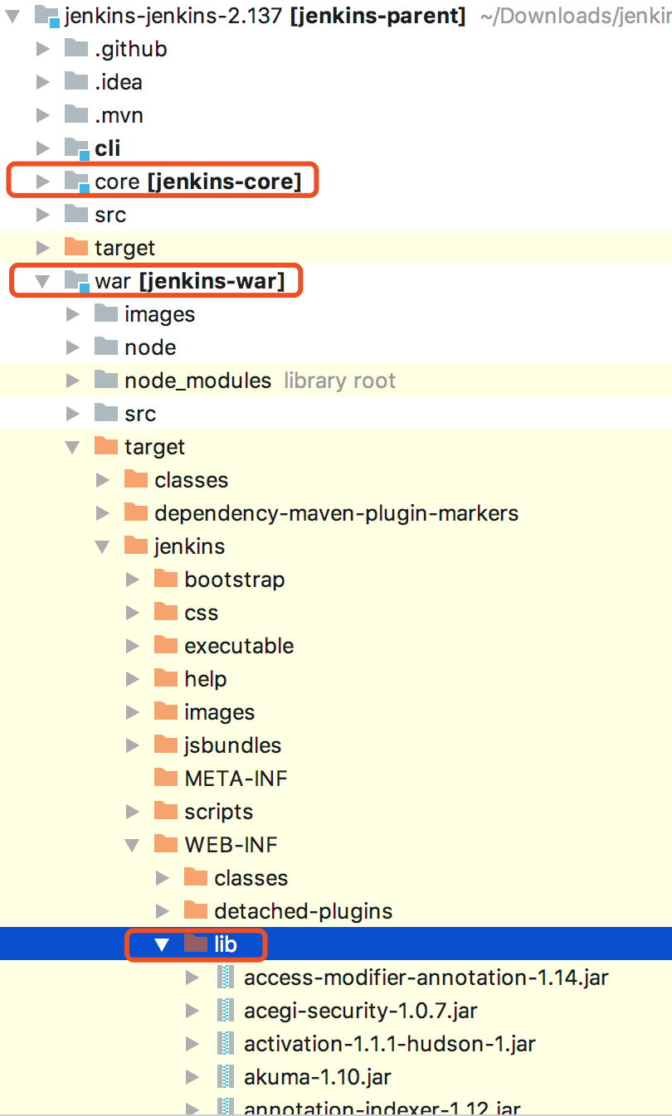Image resolution: width=672 pixels, height=1116 pixels.
Task: Click the akuma-1.10.jar archive icon
Action: [225, 1077]
